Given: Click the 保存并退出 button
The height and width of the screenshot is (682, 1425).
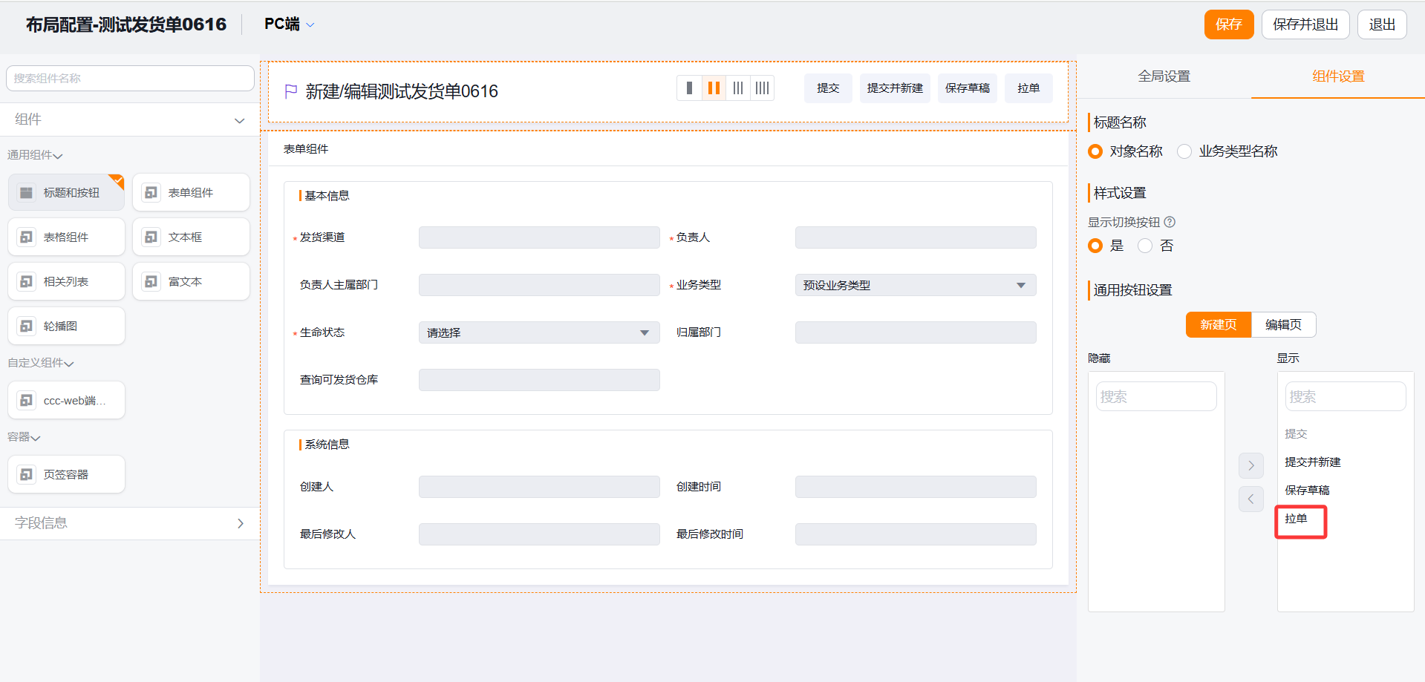Looking at the screenshot, I should click(x=1305, y=24).
